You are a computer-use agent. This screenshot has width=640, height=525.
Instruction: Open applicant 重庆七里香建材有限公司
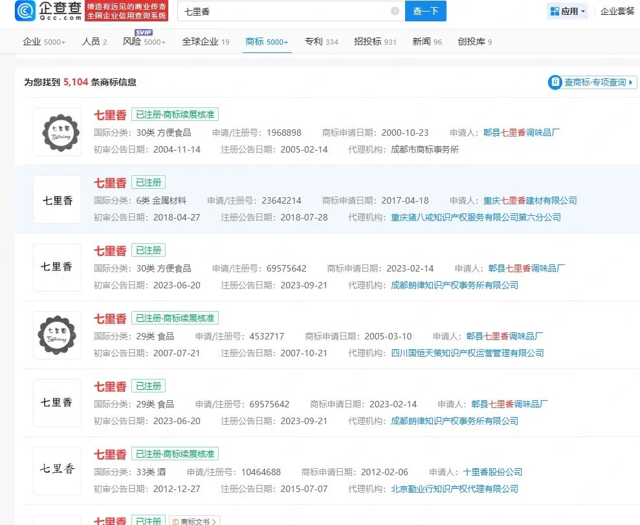[530, 200]
